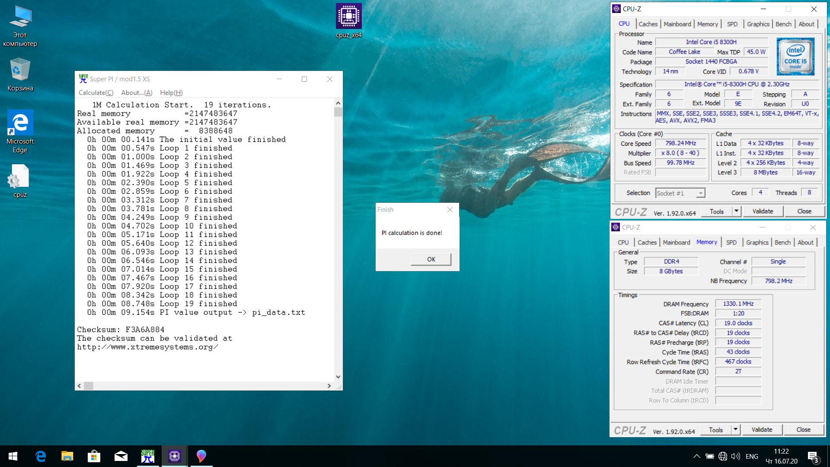Click Tools button in bottom CPU-Z
The image size is (830, 467).
coord(715,430)
